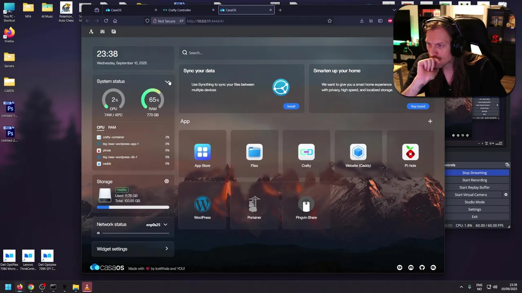Click the Syncthing logo icon
The width and height of the screenshot is (522, 293).
pos(281,87)
